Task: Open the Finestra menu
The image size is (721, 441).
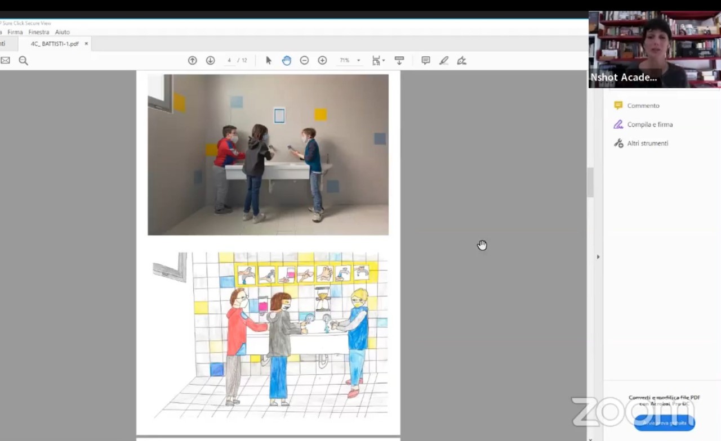Action: [x=39, y=32]
